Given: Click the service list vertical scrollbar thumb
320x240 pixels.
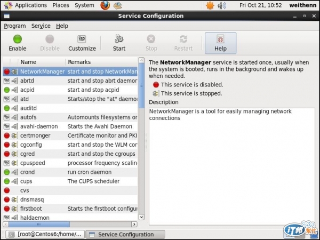Looking at the screenshot, I should point(141,85).
